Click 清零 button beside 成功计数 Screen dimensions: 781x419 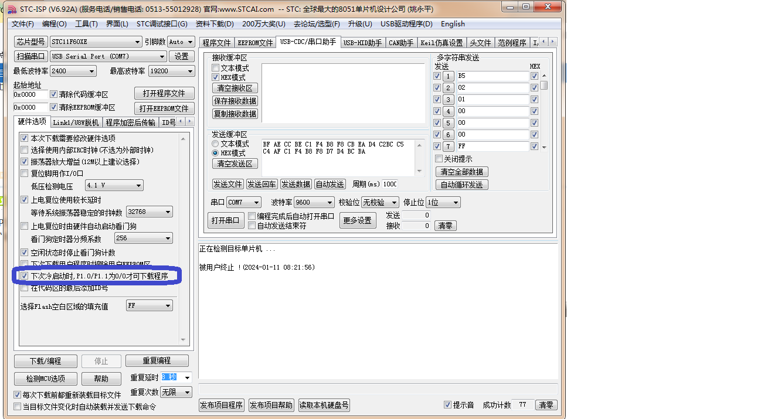[x=546, y=405]
